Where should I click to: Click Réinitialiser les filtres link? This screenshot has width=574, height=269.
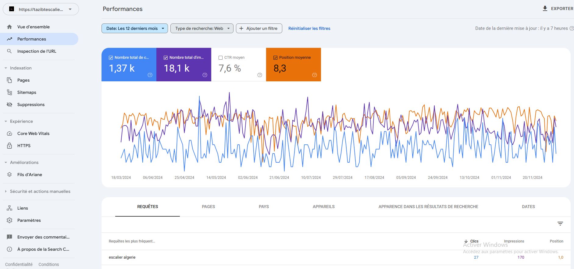[309, 28]
